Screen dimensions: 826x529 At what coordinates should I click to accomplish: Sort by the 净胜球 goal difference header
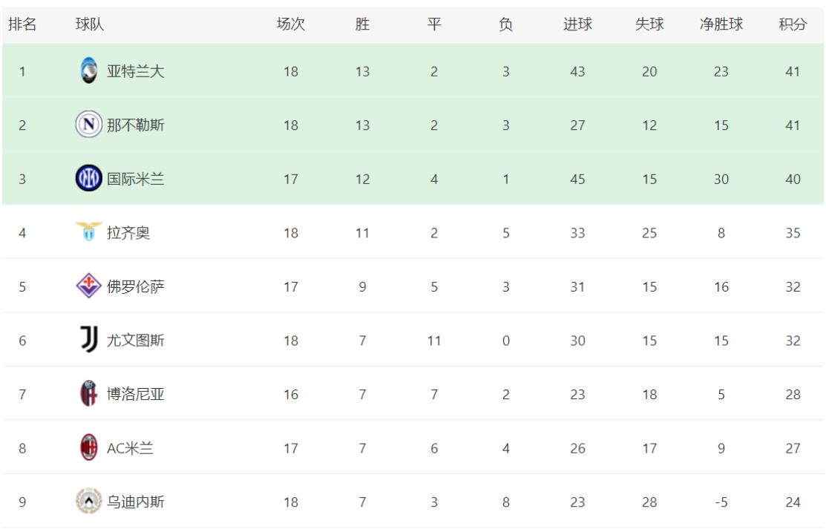[x=721, y=24]
